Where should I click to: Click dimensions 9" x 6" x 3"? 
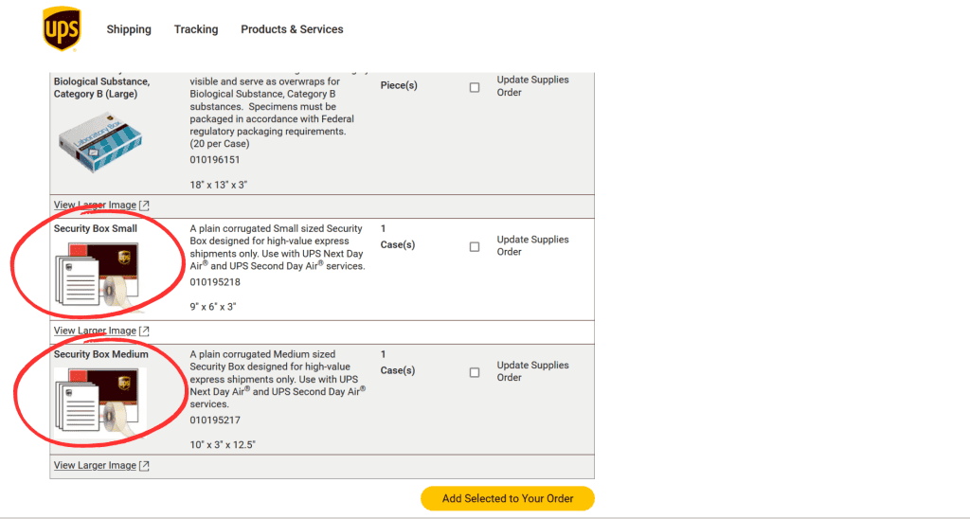(213, 306)
